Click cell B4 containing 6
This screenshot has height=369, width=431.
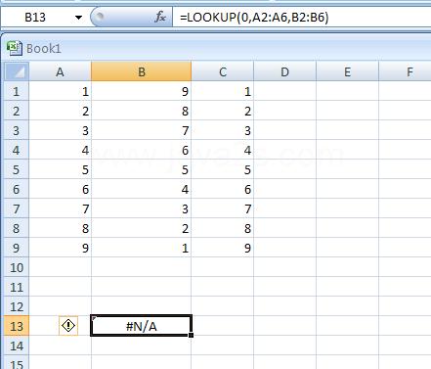coord(142,150)
